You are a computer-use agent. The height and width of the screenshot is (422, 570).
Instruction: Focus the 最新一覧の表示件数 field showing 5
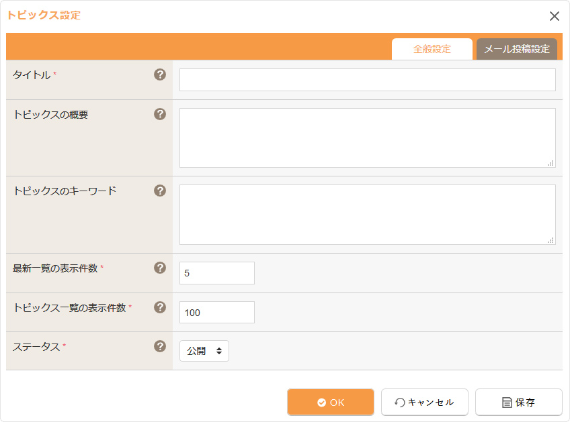tap(217, 273)
